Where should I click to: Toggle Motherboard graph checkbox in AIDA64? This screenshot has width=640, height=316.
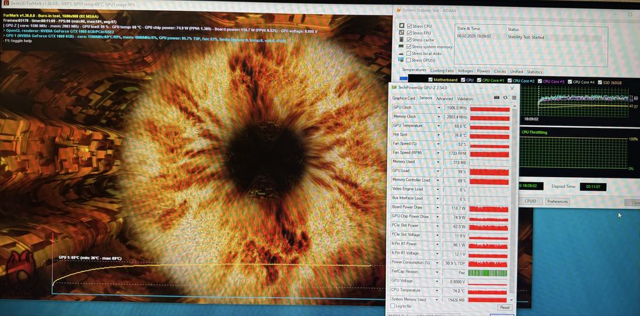click(430, 80)
